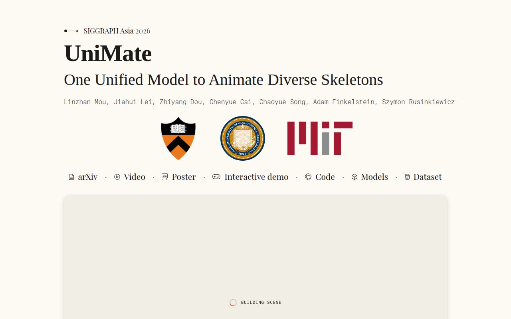Click the arXiv document icon
Viewport: 511px width, 319px height.
pos(71,177)
